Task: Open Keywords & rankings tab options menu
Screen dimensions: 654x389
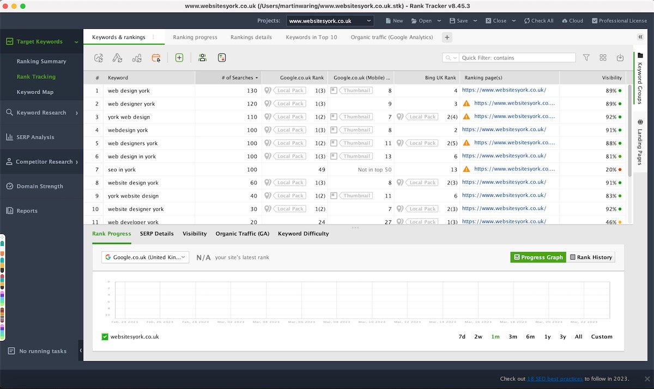Action: 153,37
